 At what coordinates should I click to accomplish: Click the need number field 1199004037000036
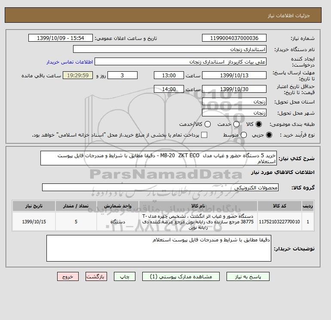[x=234, y=38]
